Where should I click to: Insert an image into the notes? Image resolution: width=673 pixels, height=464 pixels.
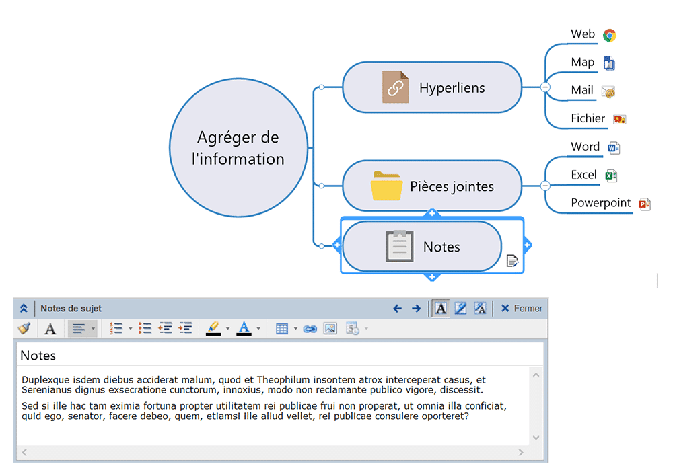(x=330, y=328)
